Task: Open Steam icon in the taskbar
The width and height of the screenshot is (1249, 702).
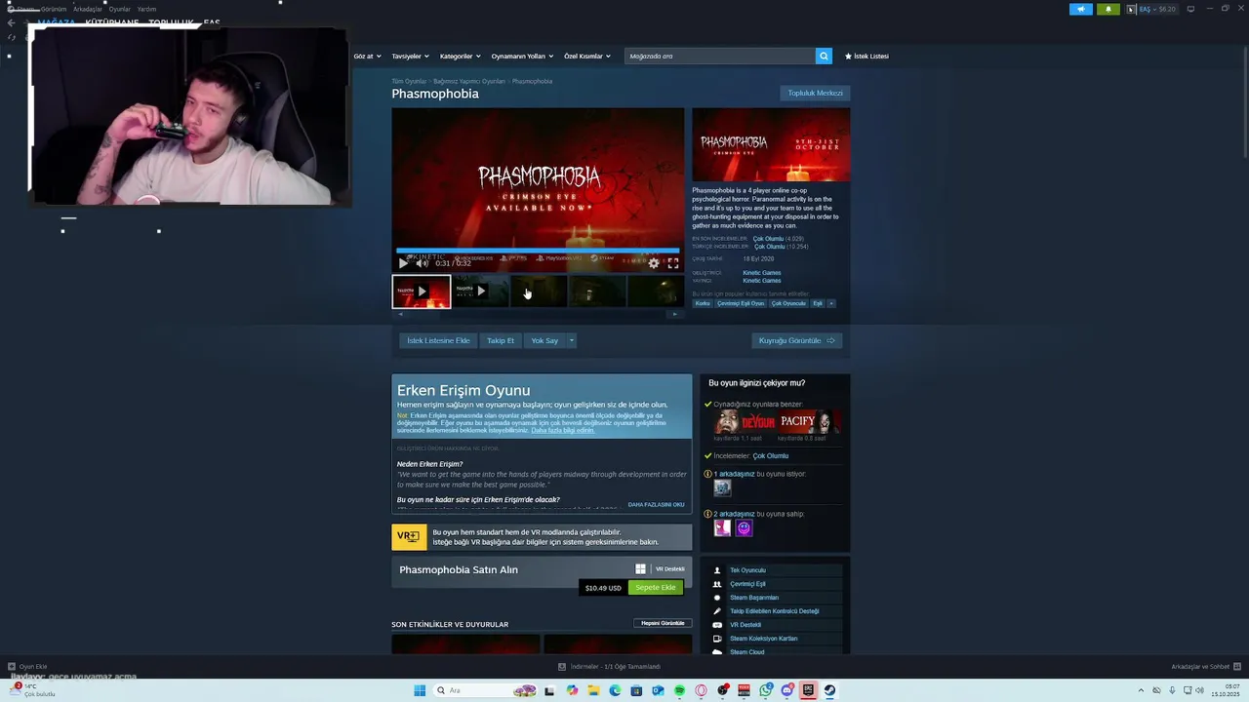Action: (829, 690)
